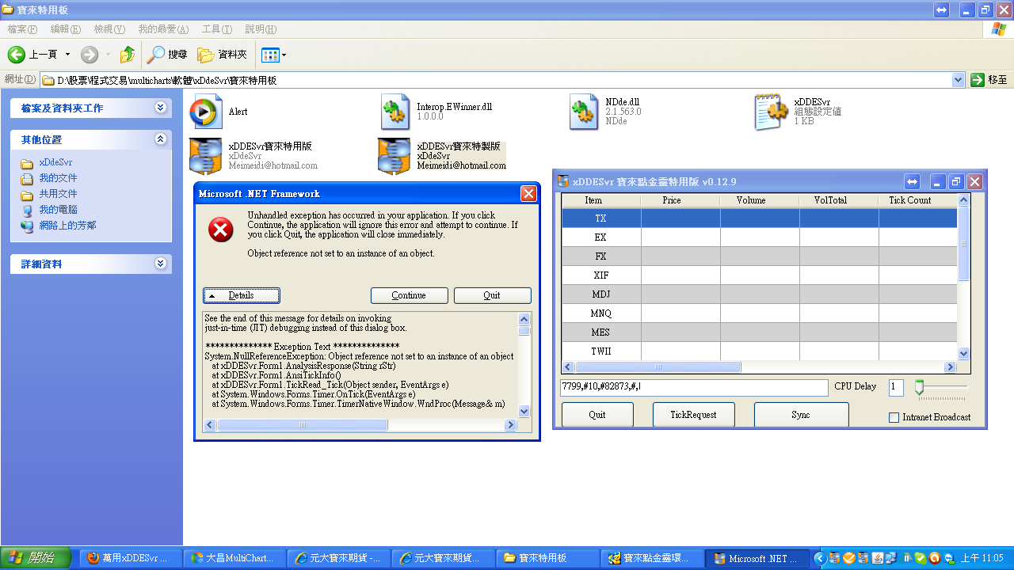1014x570 pixels.
Task: Click the exception details vertical scrollbar down arrow
Action: [524, 411]
